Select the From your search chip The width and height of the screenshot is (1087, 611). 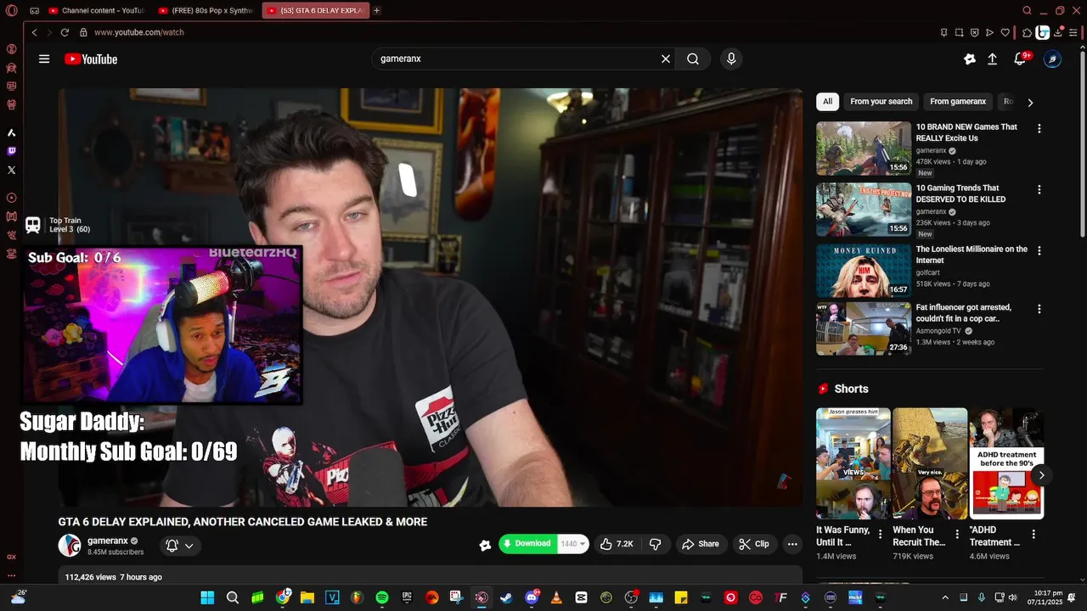pos(881,102)
